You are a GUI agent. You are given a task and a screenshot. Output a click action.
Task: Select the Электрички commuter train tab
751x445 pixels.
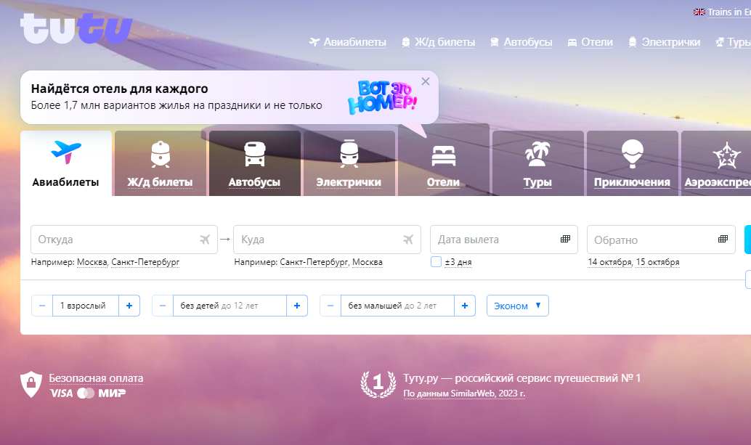click(349, 164)
